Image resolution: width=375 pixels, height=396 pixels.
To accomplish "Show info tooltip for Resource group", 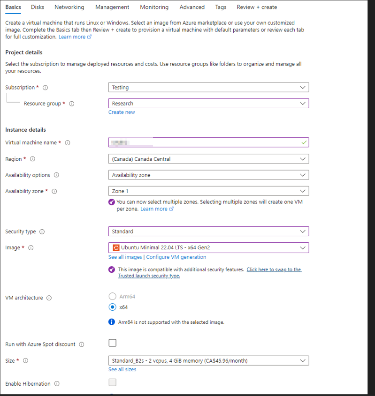I will pos(72,104).
